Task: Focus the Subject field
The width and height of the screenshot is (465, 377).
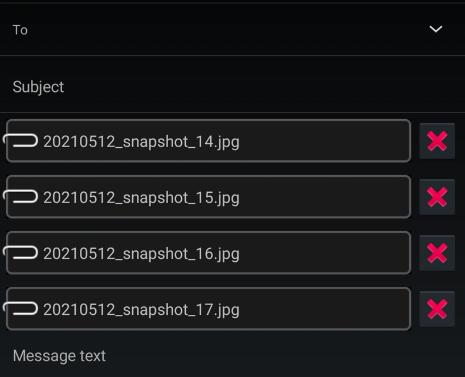Action: pyautogui.click(x=232, y=84)
